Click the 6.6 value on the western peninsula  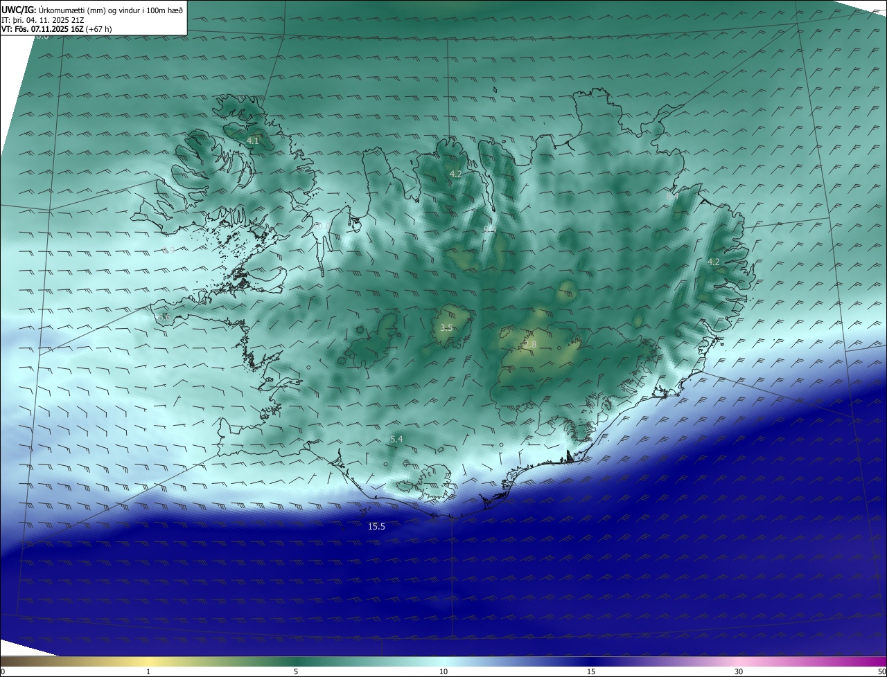tap(164, 317)
